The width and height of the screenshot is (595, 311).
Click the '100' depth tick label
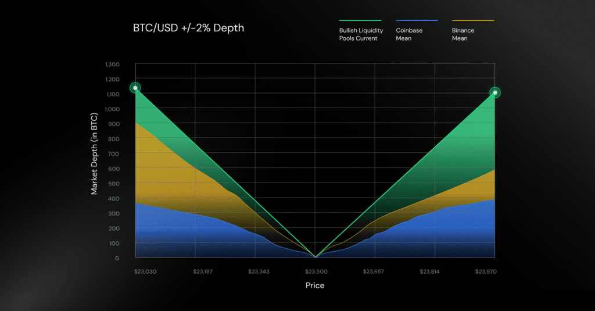point(114,244)
